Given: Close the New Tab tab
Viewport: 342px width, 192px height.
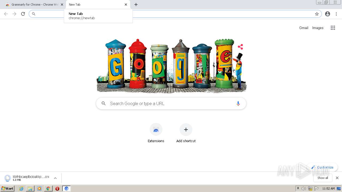Looking at the screenshot, I should [x=126, y=5].
